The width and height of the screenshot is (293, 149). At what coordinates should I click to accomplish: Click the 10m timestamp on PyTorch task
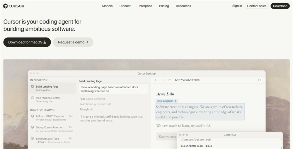[71, 116]
